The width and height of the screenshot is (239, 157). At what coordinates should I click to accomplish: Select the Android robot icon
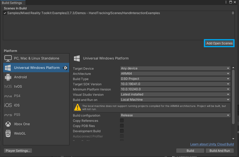point(8,77)
